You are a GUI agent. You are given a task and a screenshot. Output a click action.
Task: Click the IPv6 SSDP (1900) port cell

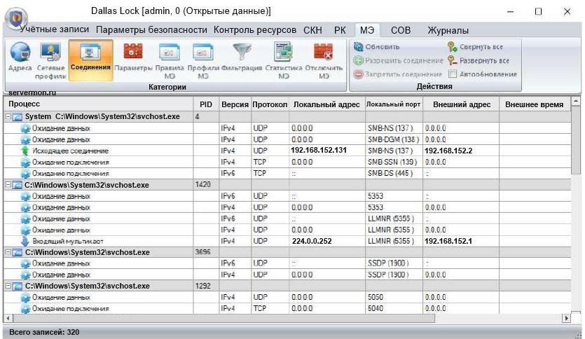pyautogui.click(x=394, y=263)
